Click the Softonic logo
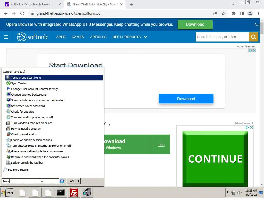264x198 pixels. click(33, 37)
